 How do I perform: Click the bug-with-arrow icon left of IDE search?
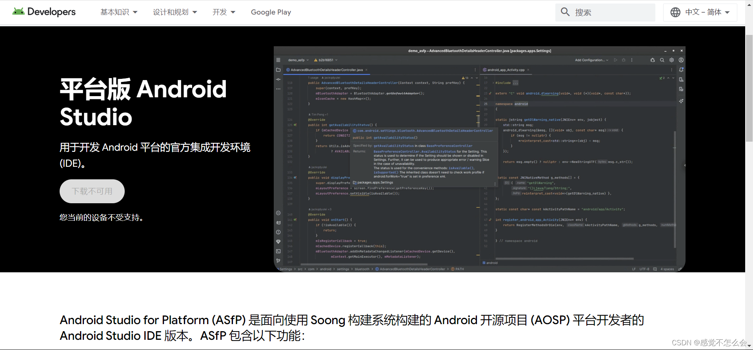point(653,60)
